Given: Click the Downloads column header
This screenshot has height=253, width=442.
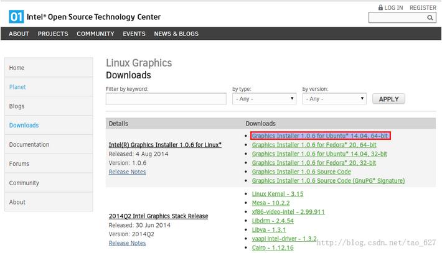Looking at the screenshot, I should tap(260, 124).
